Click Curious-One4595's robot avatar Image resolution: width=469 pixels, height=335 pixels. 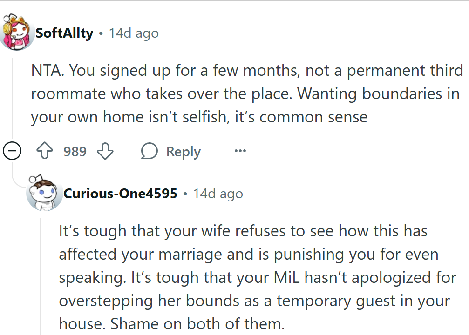(44, 194)
